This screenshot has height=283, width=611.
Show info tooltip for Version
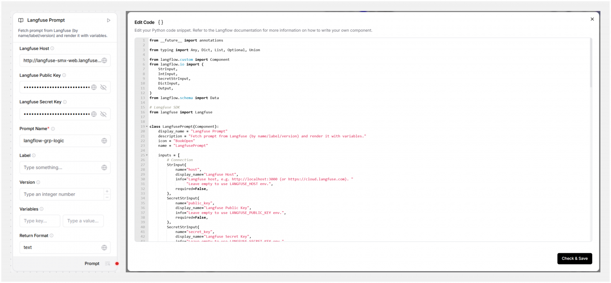point(38,182)
